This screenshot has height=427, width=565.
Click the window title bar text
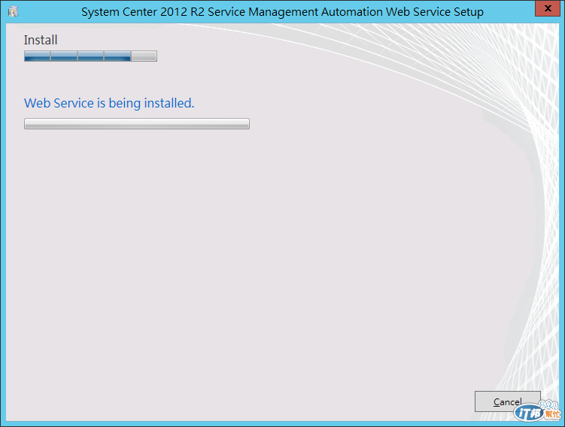pyautogui.click(x=282, y=12)
